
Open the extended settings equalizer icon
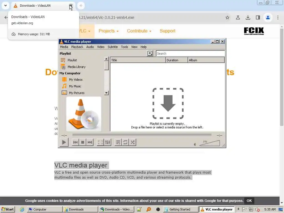pyautogui.click(x=108, y=142)
